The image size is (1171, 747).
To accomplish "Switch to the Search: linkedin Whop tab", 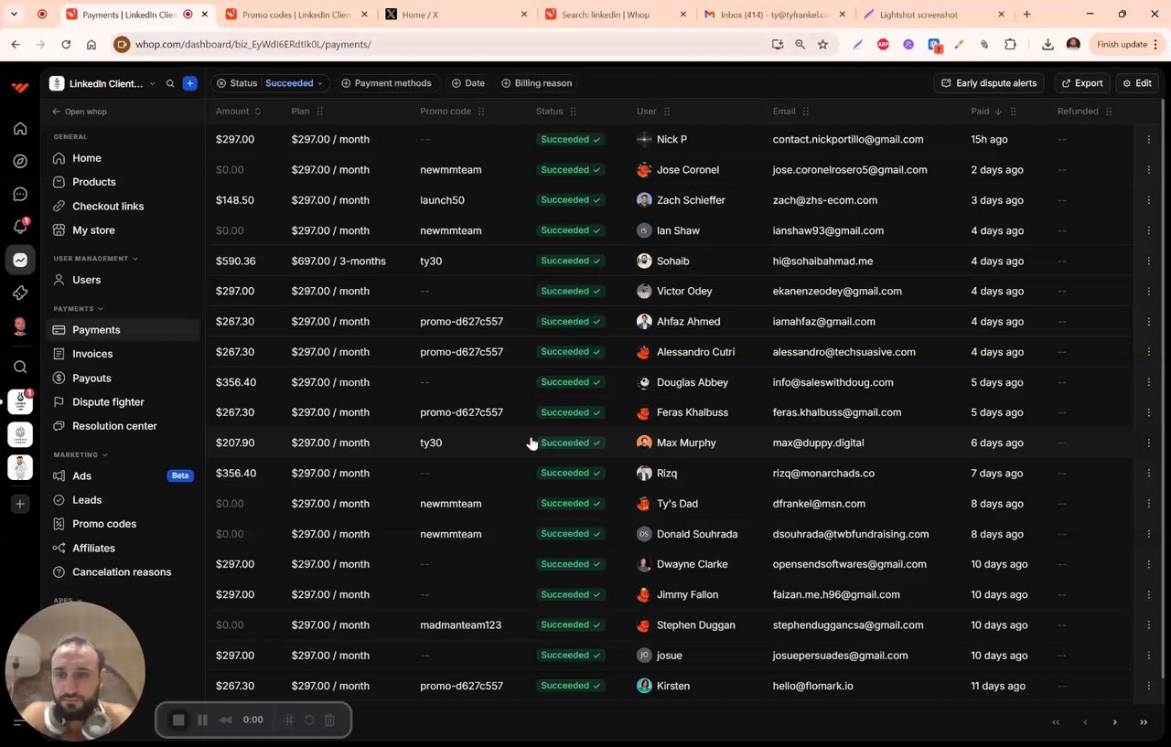I will (x=615, y=15).
